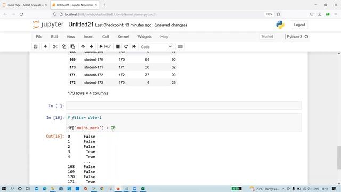The width and height of the screenshot is (341, 192).
Task: Click the empty code cell
Action: pyautogui.click(x=184, y=106)
